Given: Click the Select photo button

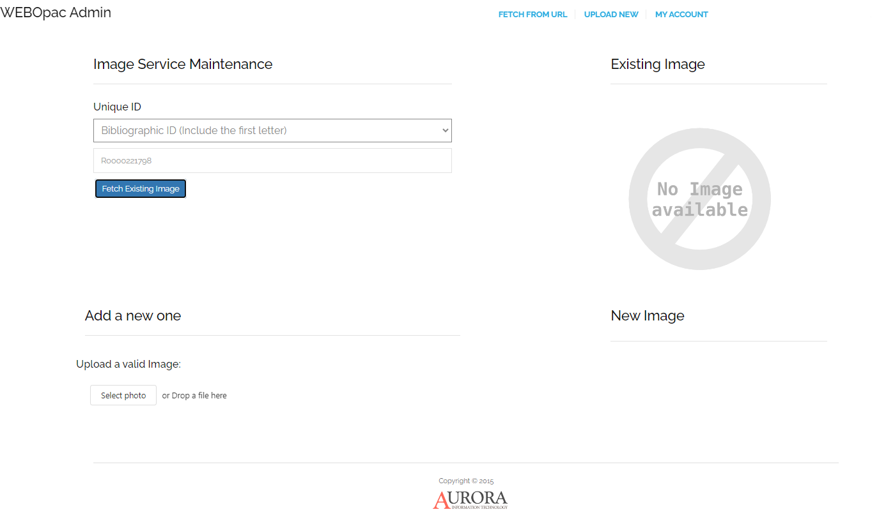Looking at the screenshot, I should [123, 395].
